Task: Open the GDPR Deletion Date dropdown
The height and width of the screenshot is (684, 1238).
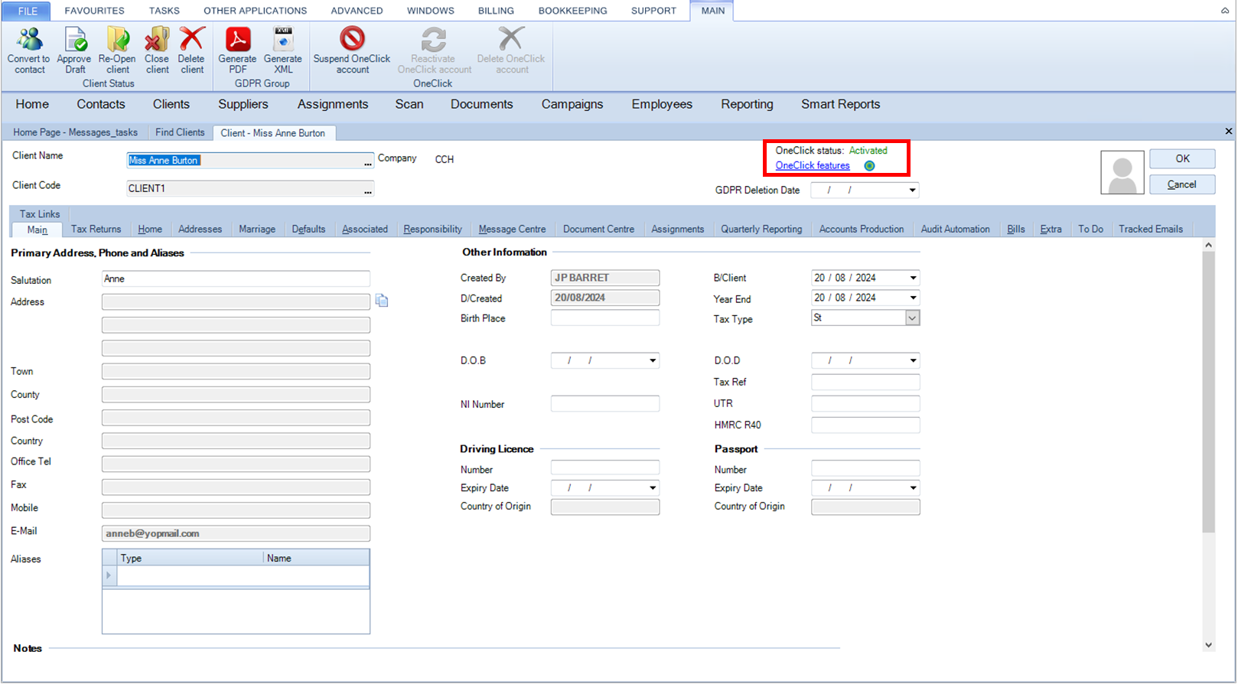Action: 912,191
